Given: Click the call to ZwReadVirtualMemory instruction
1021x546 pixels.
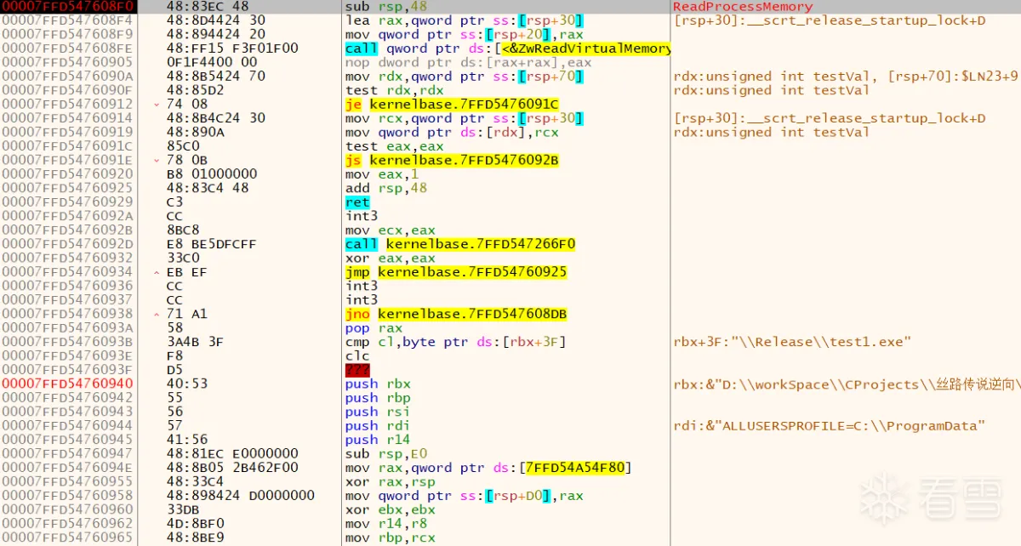Looking at the screenshot, I should (507, 48).
